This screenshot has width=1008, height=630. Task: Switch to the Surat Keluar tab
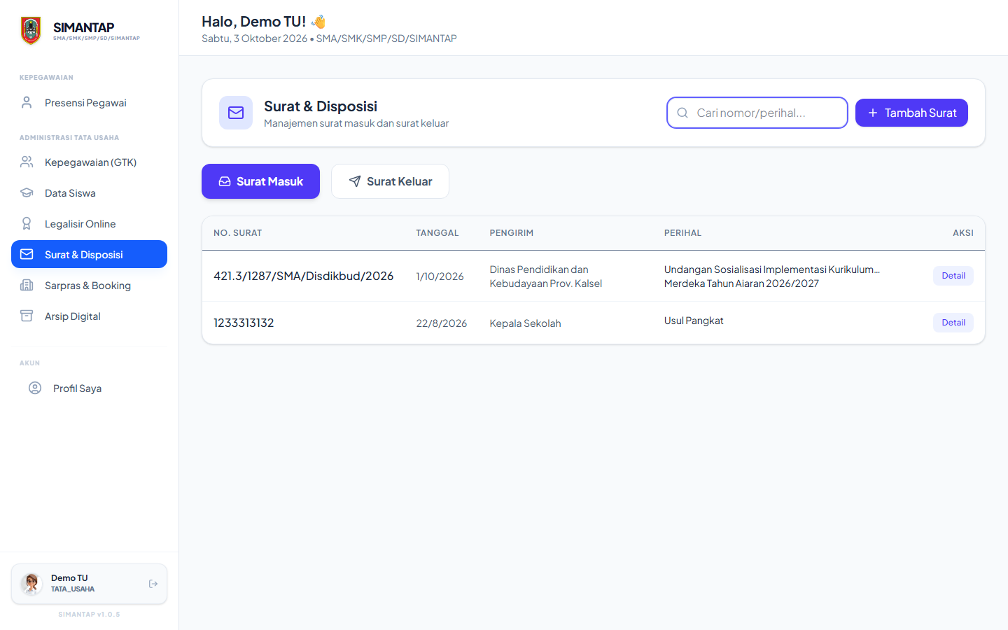click(390, 181)
